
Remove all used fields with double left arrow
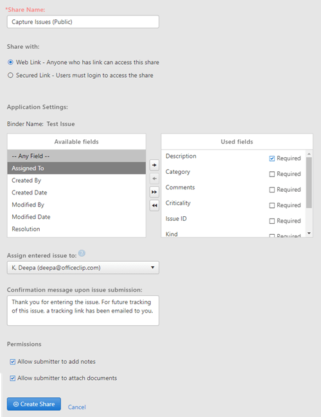pos(154,205)
